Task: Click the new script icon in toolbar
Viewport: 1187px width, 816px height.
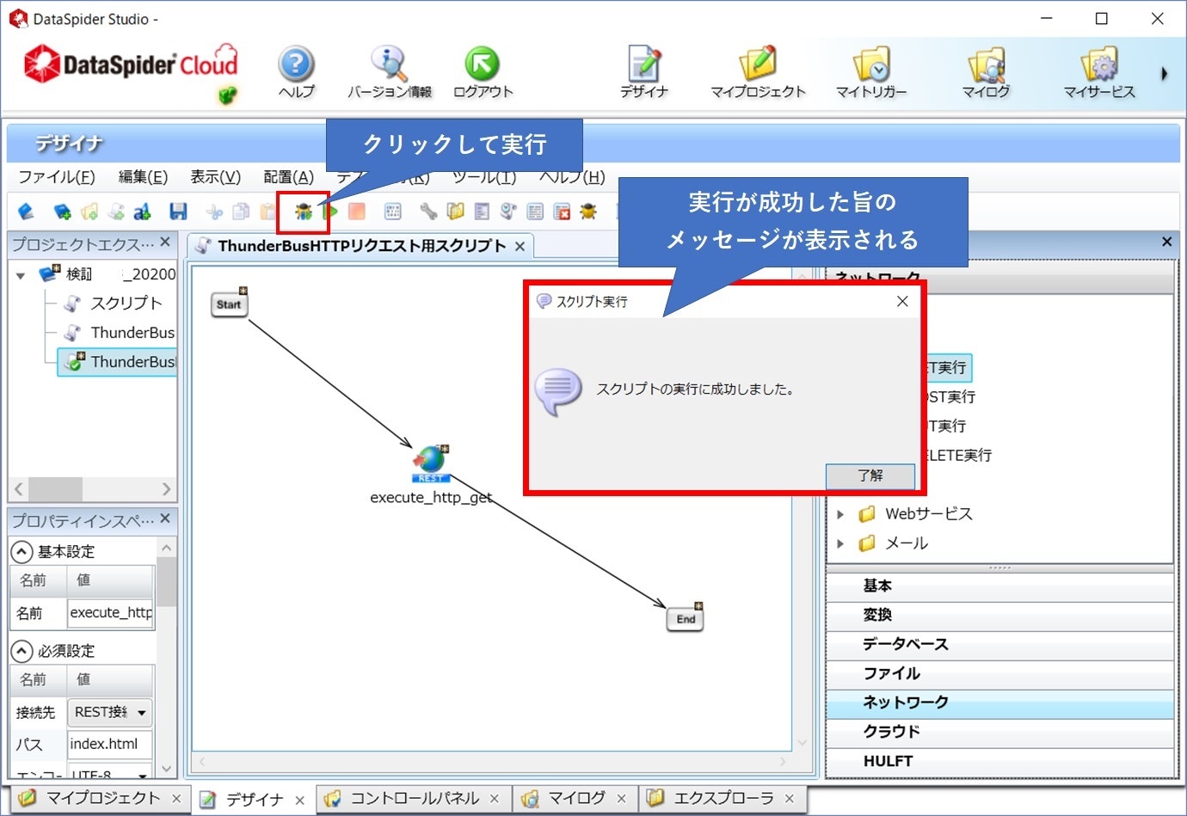Action: tap(116, 212)
